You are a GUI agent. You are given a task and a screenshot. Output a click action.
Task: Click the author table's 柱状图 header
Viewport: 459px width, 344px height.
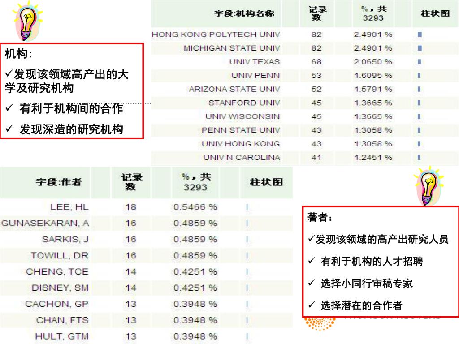point(266,182)
